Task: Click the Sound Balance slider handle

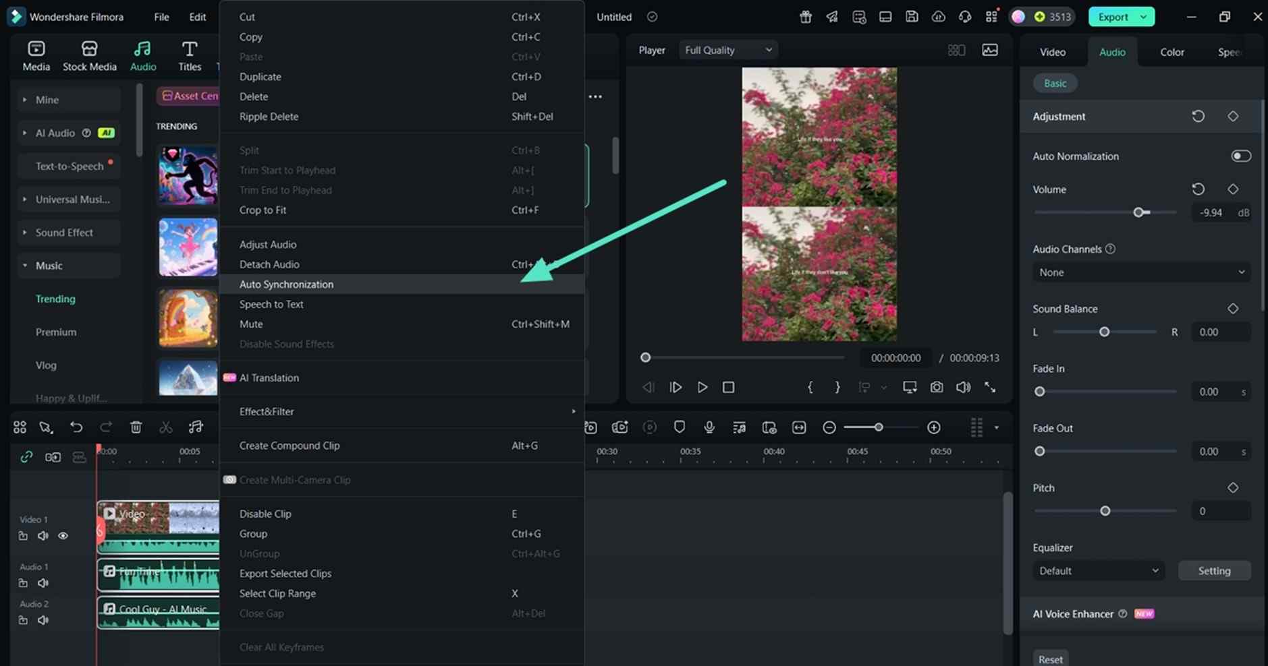Action: click(1104, 332)
